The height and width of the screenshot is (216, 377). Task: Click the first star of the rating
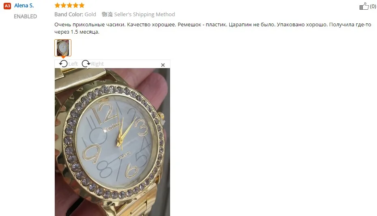coord(57,5)
